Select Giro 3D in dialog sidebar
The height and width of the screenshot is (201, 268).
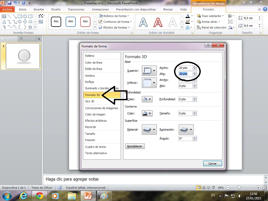coord(102,101)
